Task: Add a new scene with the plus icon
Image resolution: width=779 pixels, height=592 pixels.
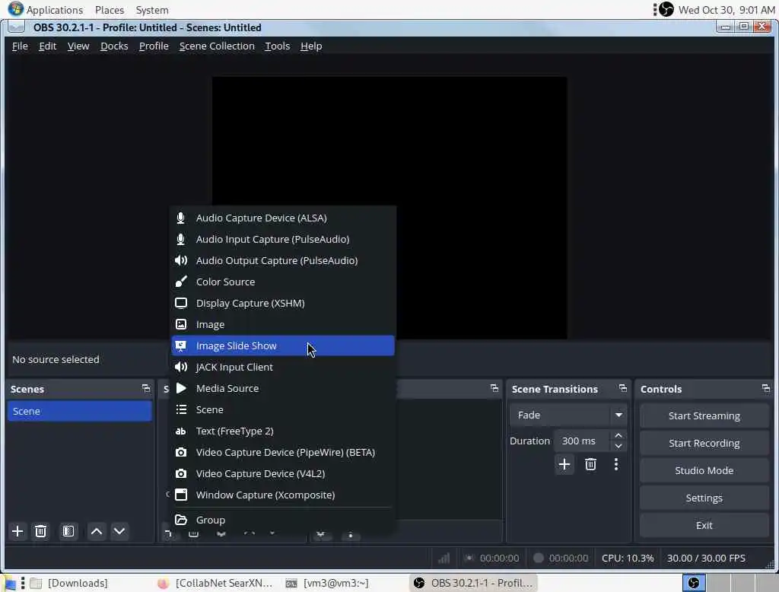Action: 17,531
